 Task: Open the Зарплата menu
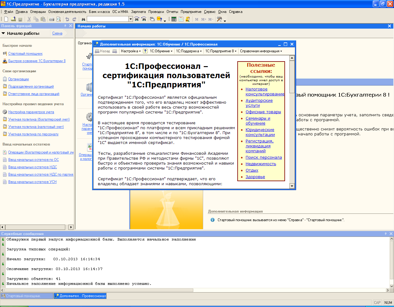(139, 12)
